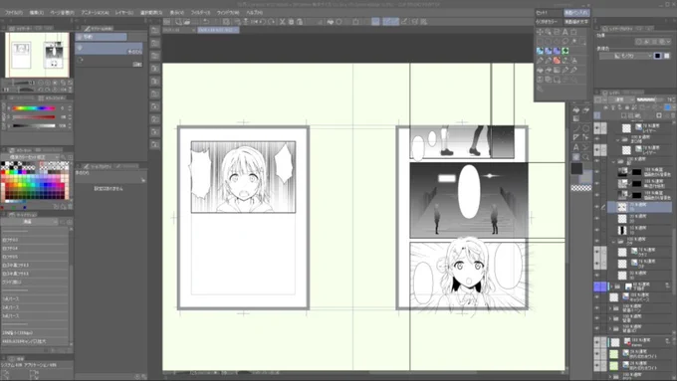
Task: Open the レイヤー menu
Action: point(124,13)
